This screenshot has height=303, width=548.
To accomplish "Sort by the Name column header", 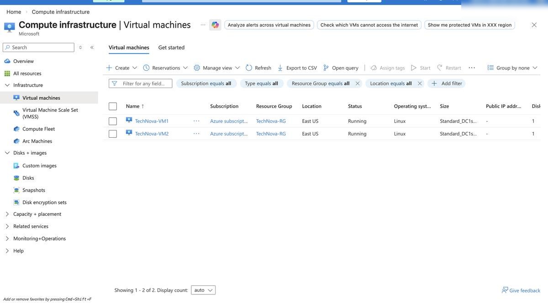I will 135,106.
